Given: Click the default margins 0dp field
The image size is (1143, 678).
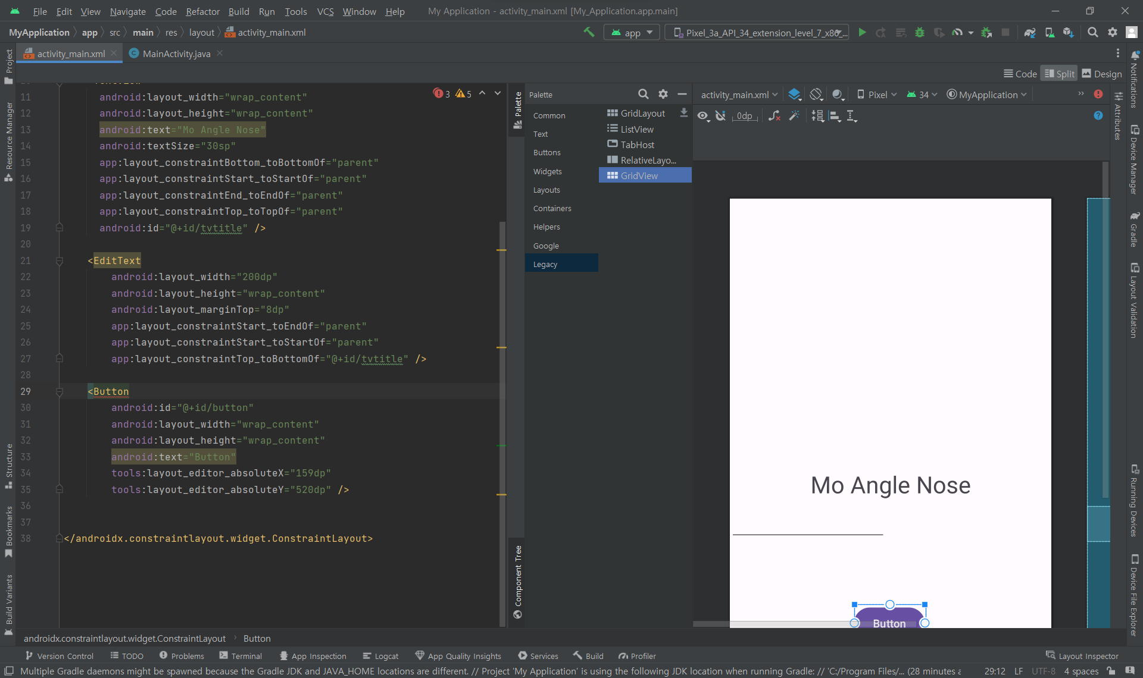Looking at the screenshot, I should coord(744,116).
